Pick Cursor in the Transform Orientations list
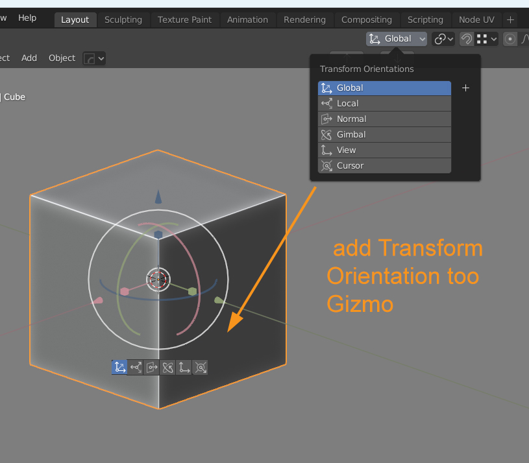The image size is (529, 463). click(384, 165)
